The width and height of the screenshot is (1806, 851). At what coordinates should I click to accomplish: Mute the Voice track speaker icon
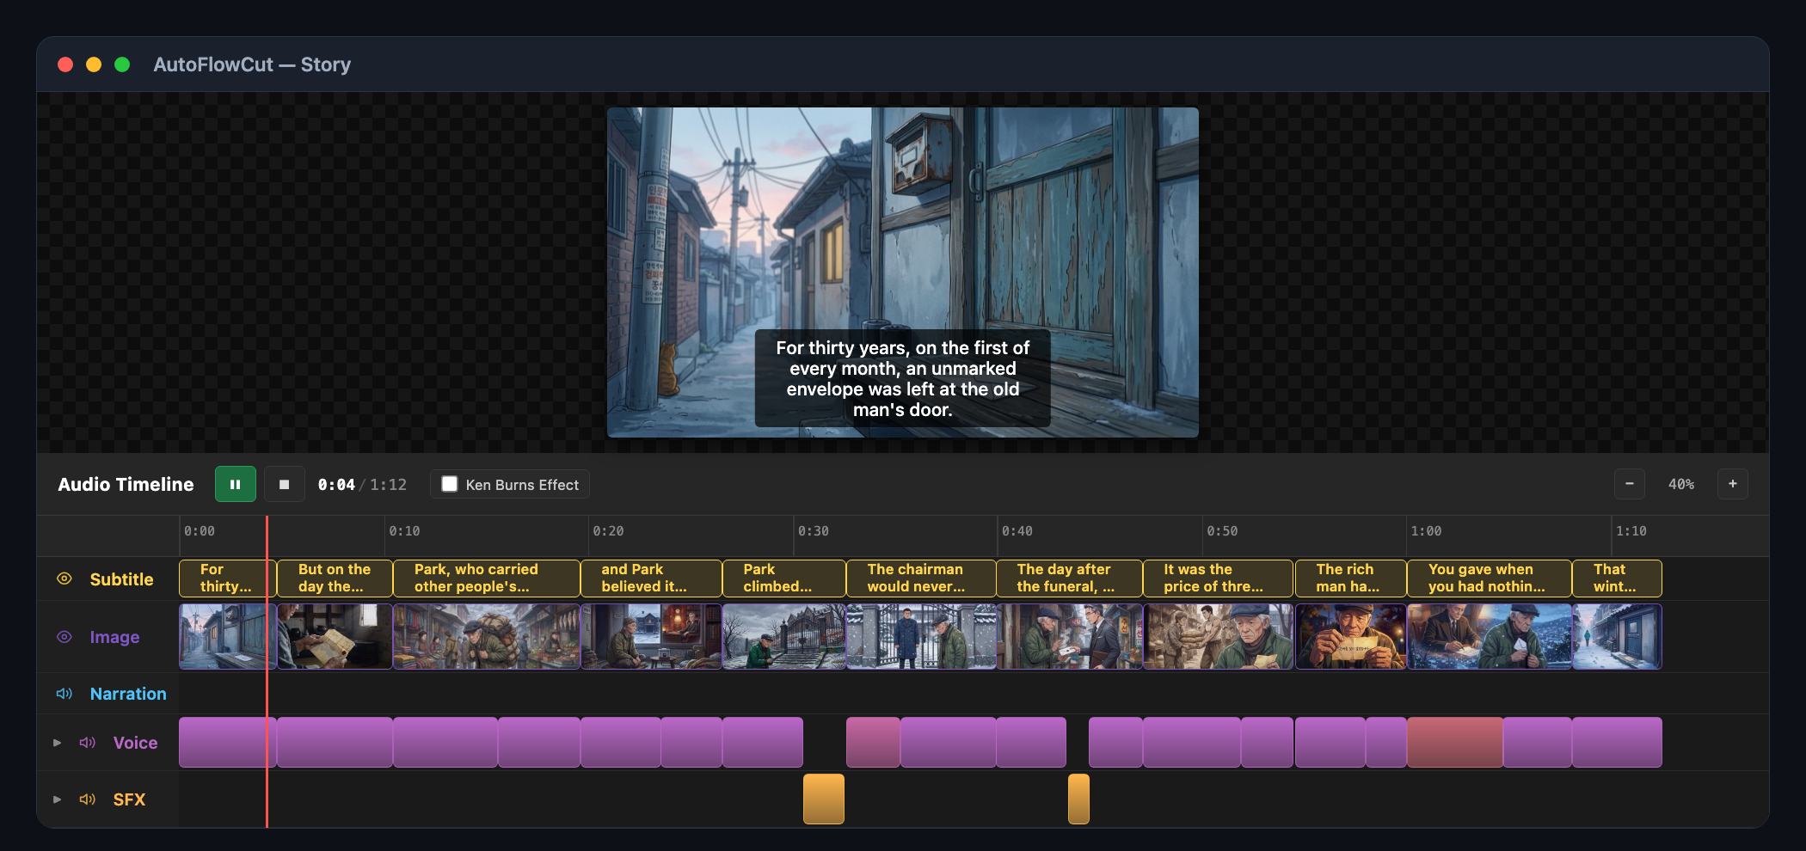pyautogui.click(x=87, y=743)
